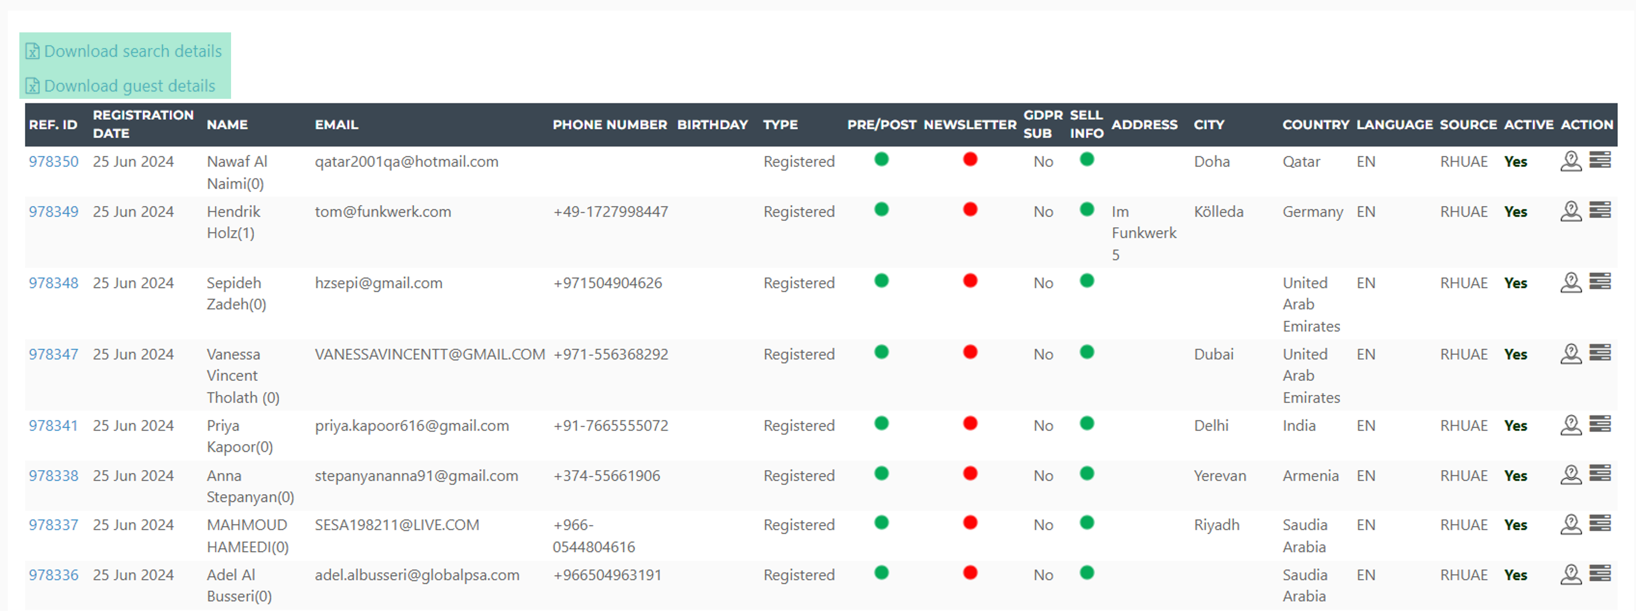Download search details link
This screenshot has width=1636, height=611.
point(133,51)
